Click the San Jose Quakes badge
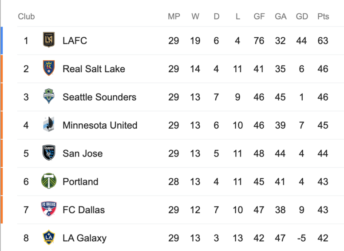Image resolution: width=344 pixels, height=251 pixels. (49, 153)
